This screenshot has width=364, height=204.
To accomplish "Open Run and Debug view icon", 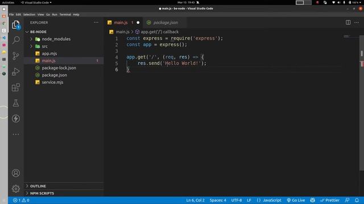I will click(x=16, y=71).
